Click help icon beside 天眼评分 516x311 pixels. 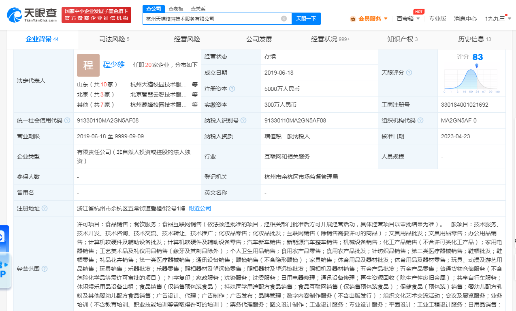coord(409,73)
